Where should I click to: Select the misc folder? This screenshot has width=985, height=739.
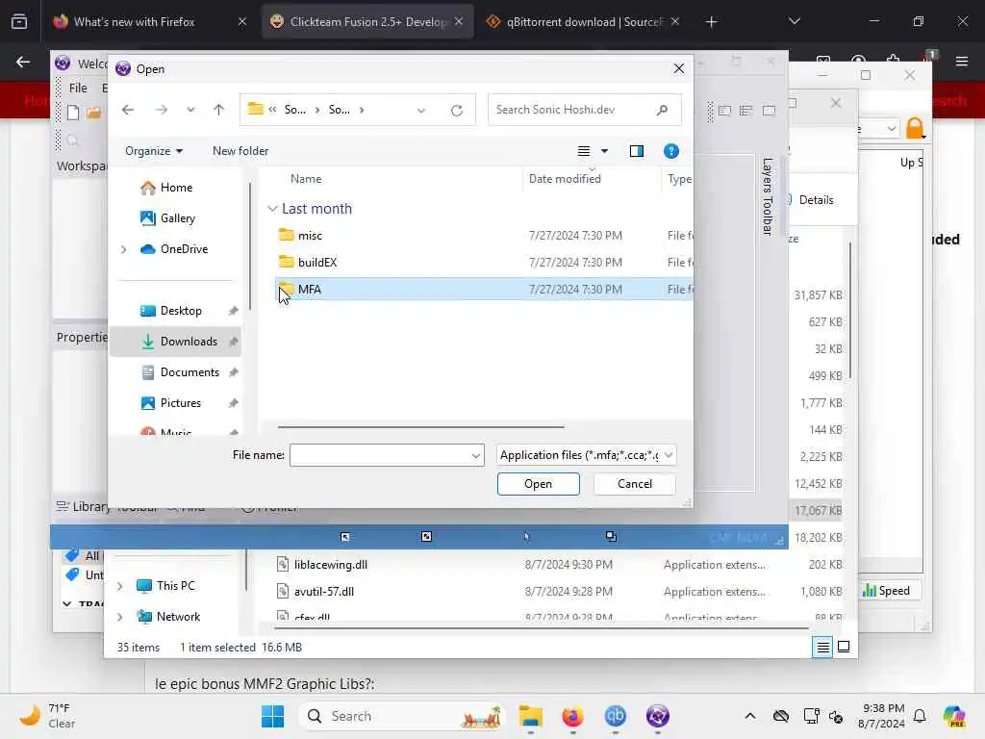coord(484,235)
